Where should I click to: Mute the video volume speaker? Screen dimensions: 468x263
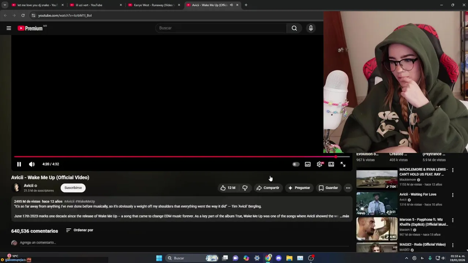(x=32, y=164)
